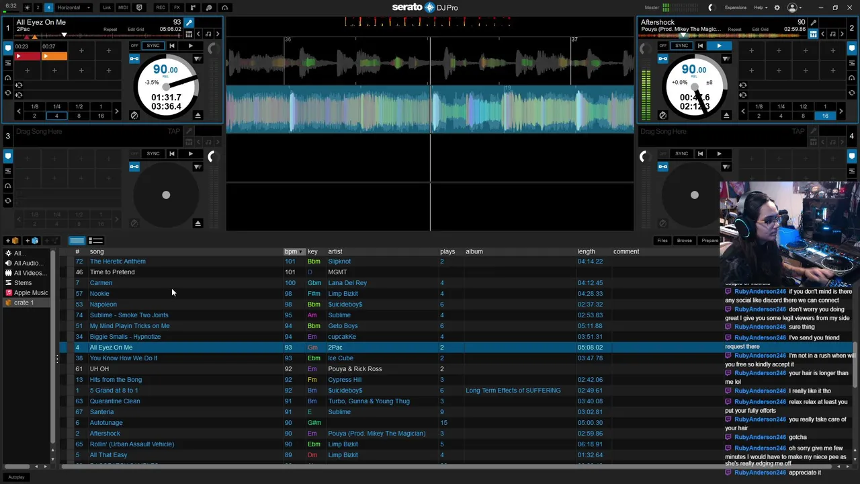The height and width of the screenshot is (484, 860).
Task: Add a new smart crate
Action: (32, 241)
